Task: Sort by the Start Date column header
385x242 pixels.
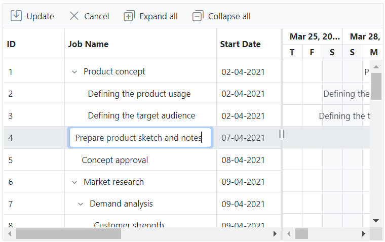Action: (240, 44)
